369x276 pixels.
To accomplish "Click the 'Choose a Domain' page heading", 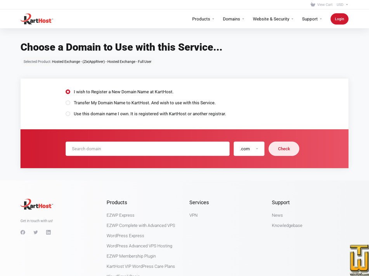I will coord(121,47).
